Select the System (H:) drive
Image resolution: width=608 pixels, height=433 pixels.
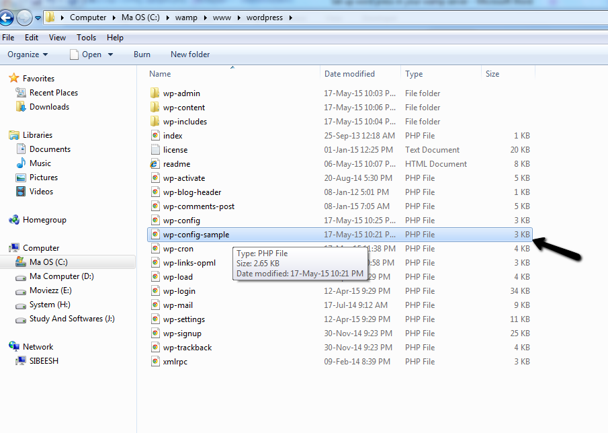[50, 305]
